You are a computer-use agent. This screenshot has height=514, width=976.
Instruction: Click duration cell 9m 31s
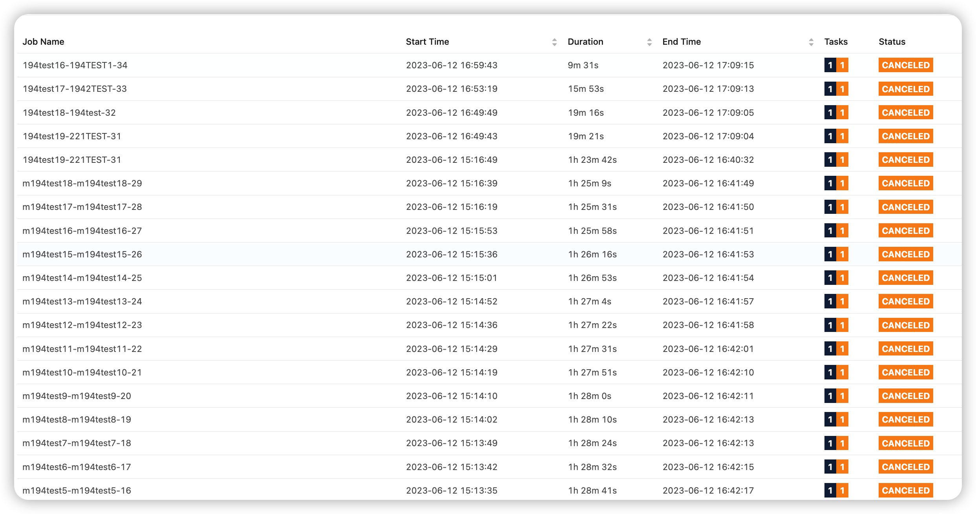click(583, 65)
